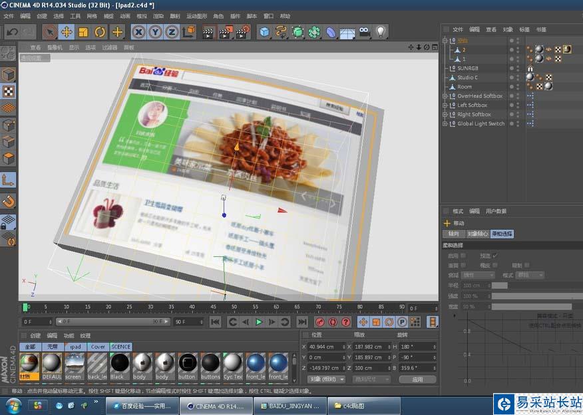The width and height of the screenshot is (583, 415).
Task: Click the red record keyframe button
Action: point(319,322)
